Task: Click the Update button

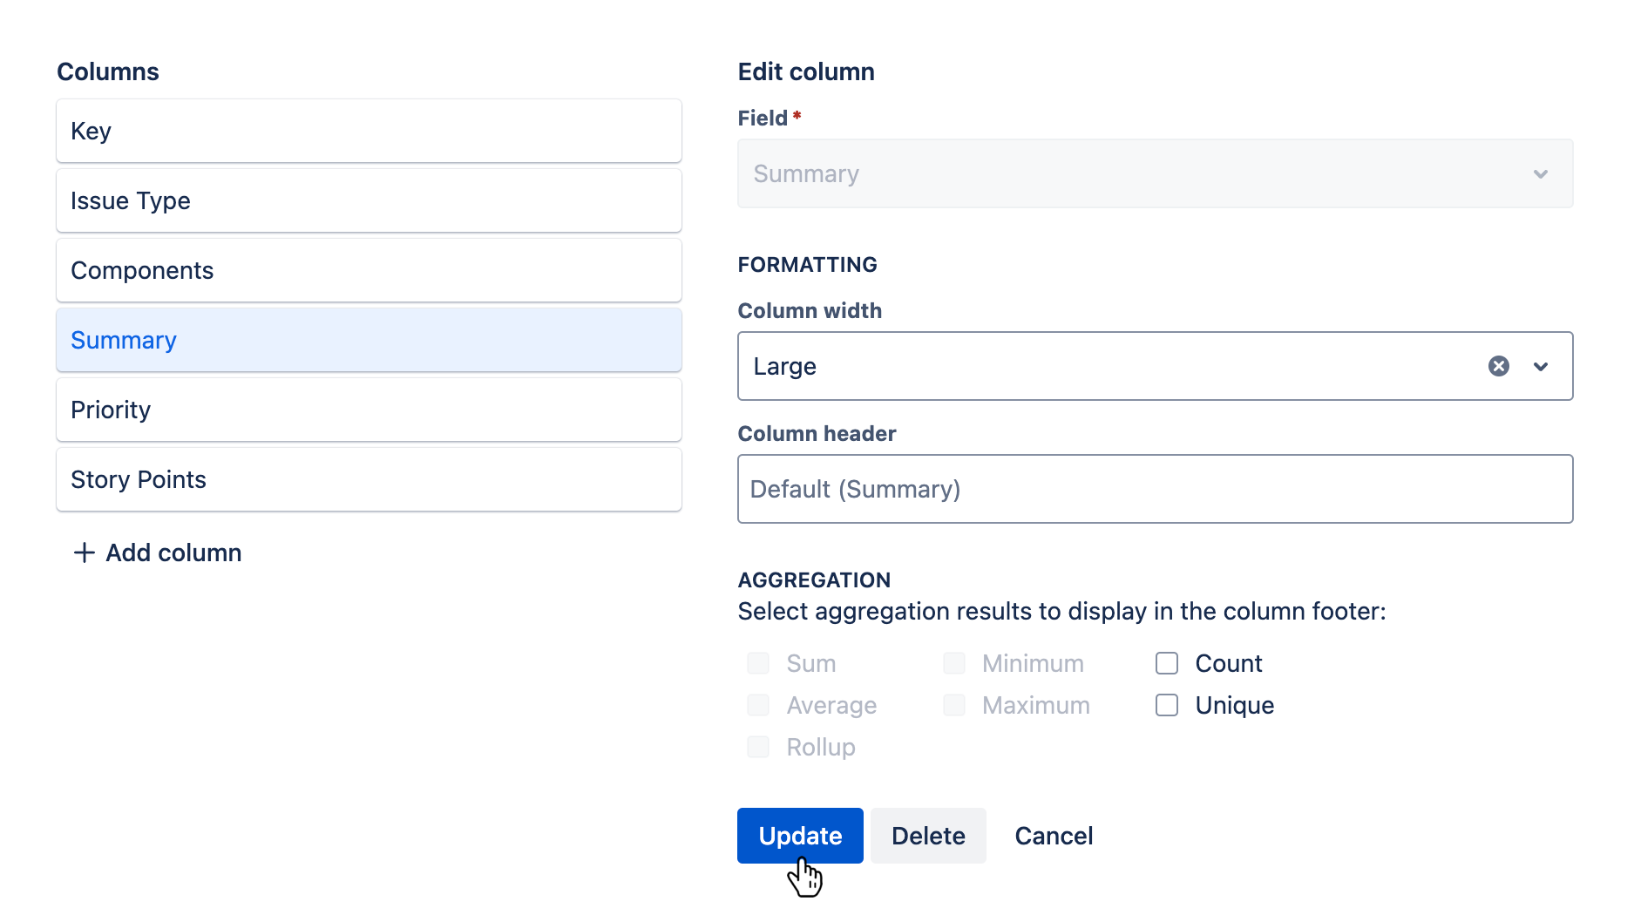Action: pos(800,836)
